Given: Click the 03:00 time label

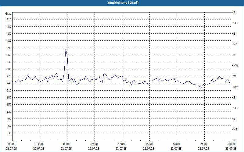Looking at the screenshot, I should point(40,144).
